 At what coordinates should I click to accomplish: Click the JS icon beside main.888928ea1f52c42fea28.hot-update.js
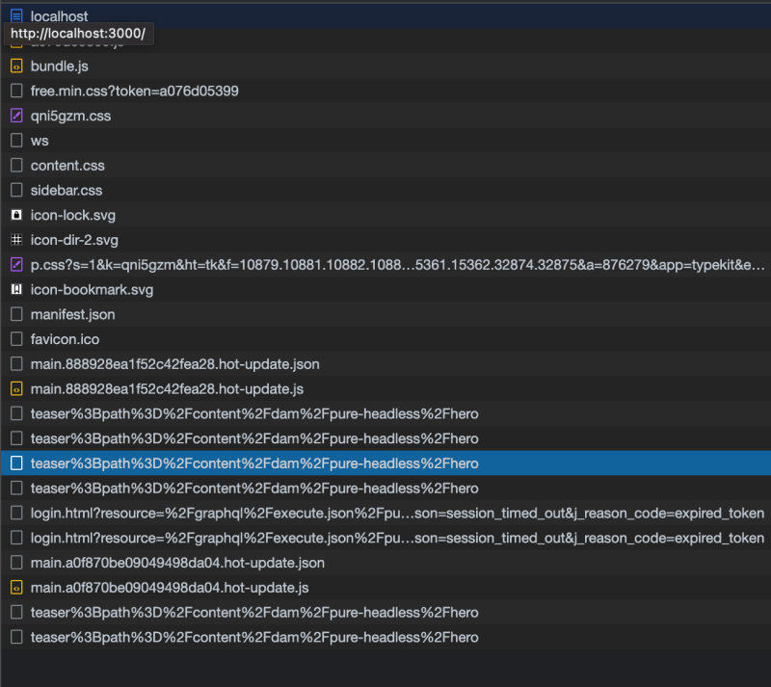tap(16, 388)
